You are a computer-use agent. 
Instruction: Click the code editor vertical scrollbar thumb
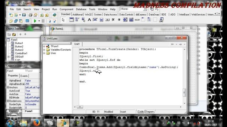(184, 92)
